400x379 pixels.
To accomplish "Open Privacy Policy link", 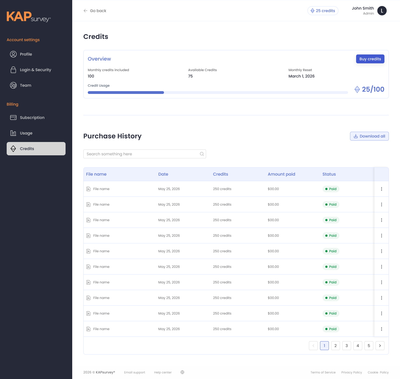I will pyautogui.click(x=352, y=372).
